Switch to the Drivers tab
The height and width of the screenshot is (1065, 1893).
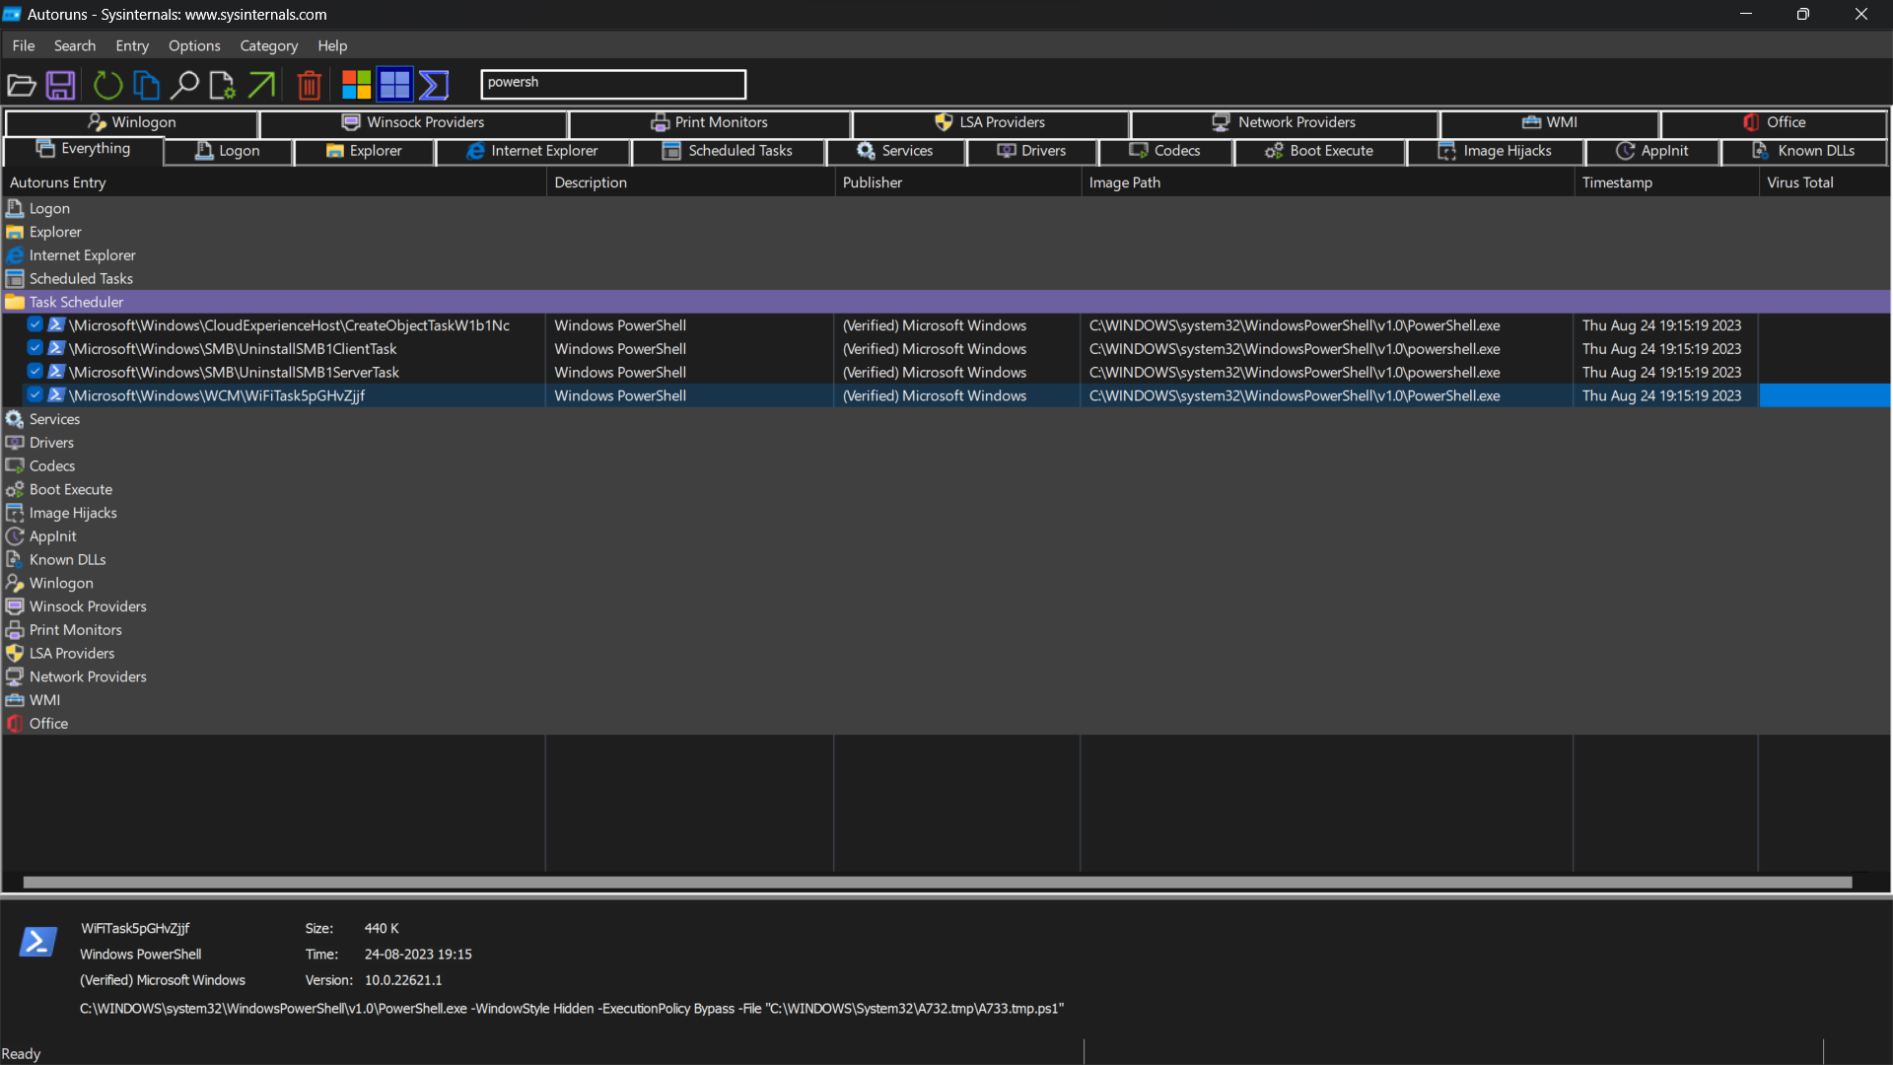tap(1031, 151)
